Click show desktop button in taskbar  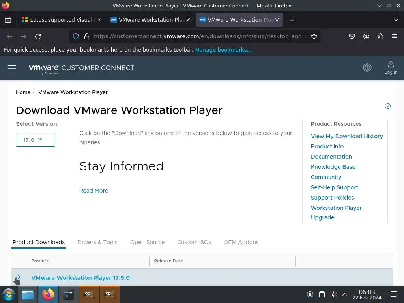pos(394,294)
